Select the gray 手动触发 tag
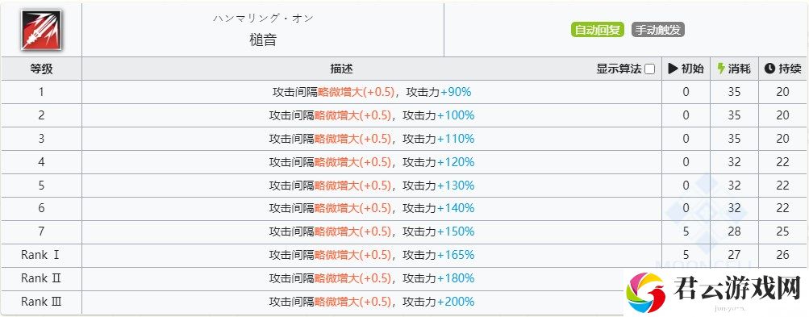The image size is (809, 317). (x=658, y=30)
